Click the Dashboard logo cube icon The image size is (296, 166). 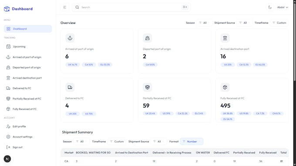7,9
